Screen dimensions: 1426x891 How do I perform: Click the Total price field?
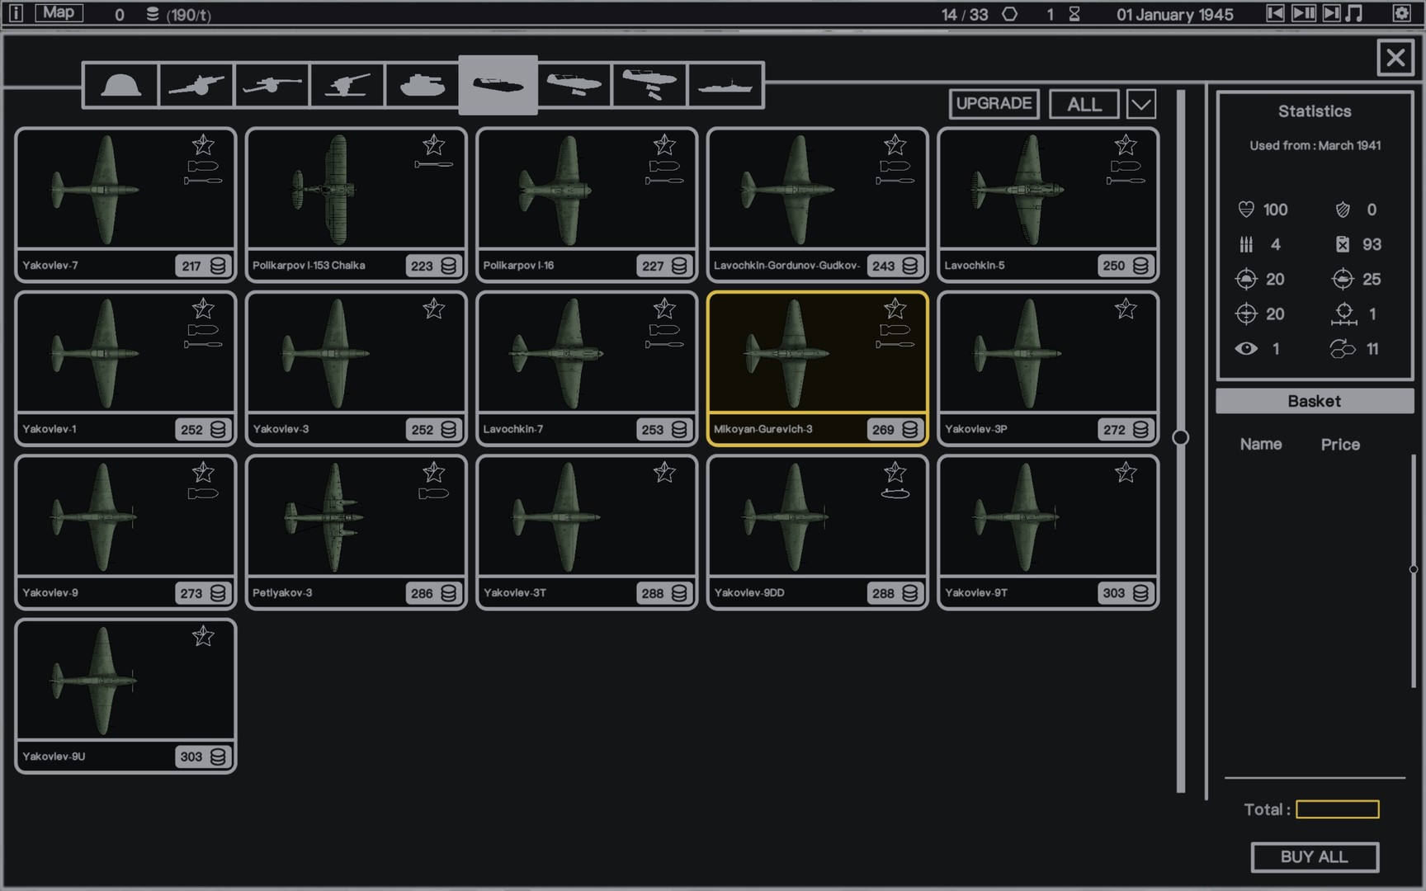1337,809
